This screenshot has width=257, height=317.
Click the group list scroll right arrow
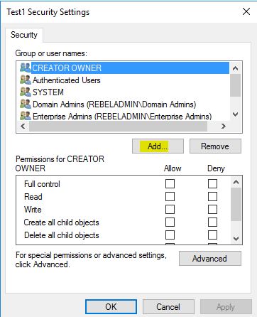tap(224, 126)
